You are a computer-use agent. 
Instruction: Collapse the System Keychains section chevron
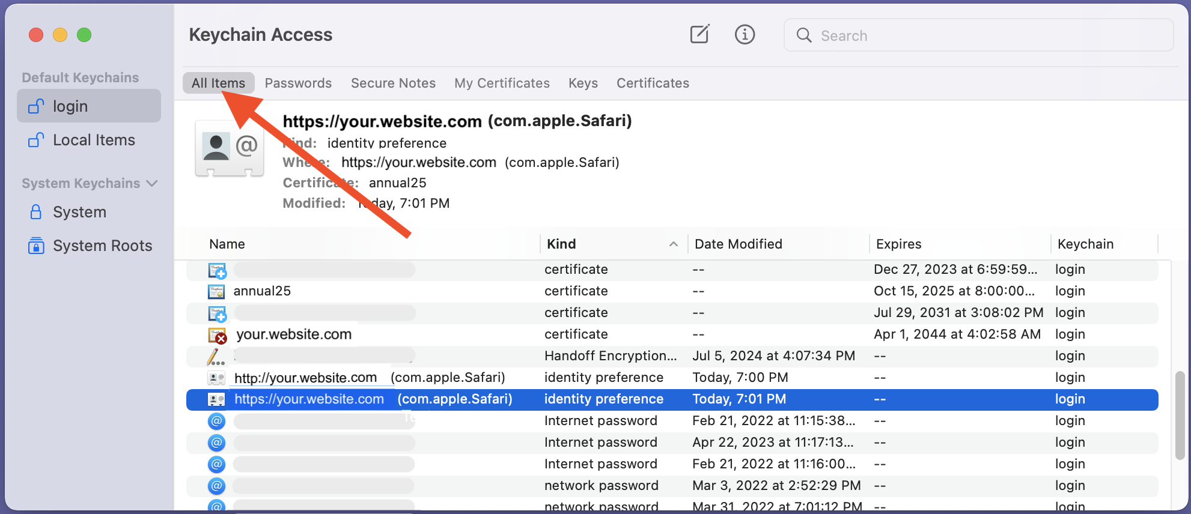tap(152, 183)
